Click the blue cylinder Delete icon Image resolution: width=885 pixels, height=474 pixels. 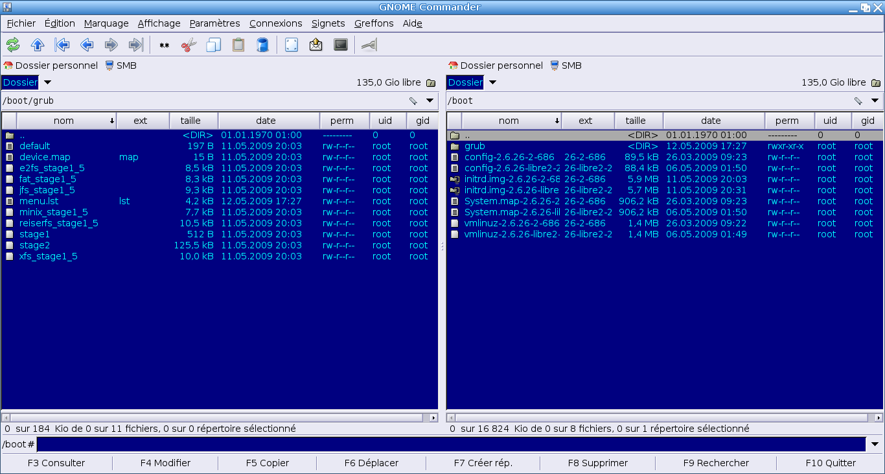click(x=262, y=45)
